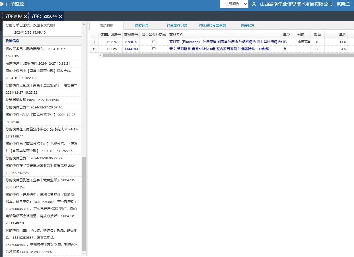Open product number 872614 link
This screenshot has height=257, width=354.
[131, 42]
